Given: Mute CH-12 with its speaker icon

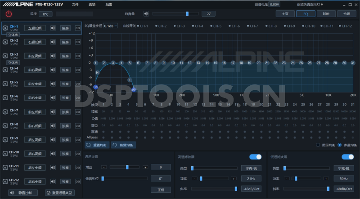Looking at the screenshot, I should coord(53,181).
